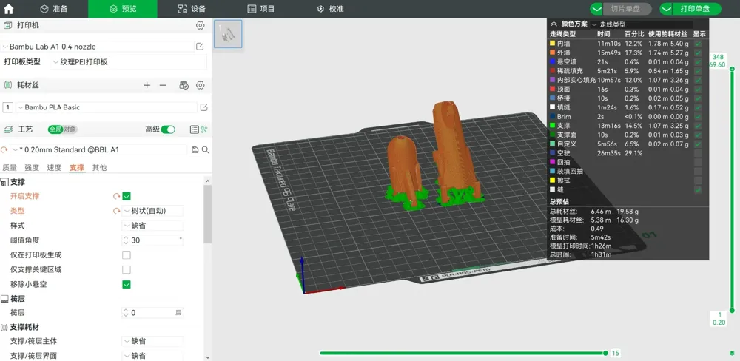This screenshot has width=740, height=361.
Task: Hide 内墙 line type in the legend
Action: (x=698, y=44)
